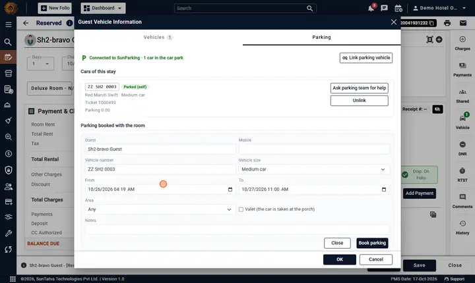Click the Support link in footer
Screen dimensions: 475x283
click(x=455, y=279)
